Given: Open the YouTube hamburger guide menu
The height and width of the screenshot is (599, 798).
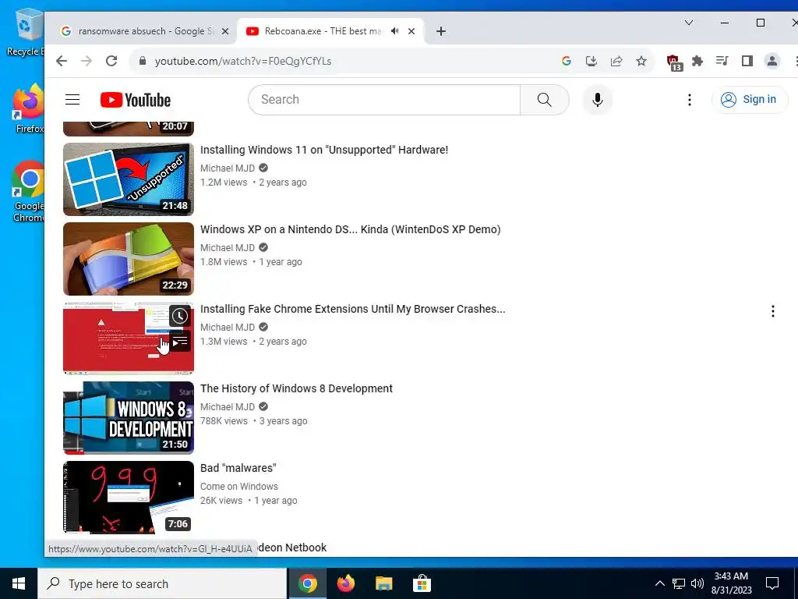Looking at the screenshot, I should pos(72,99).
